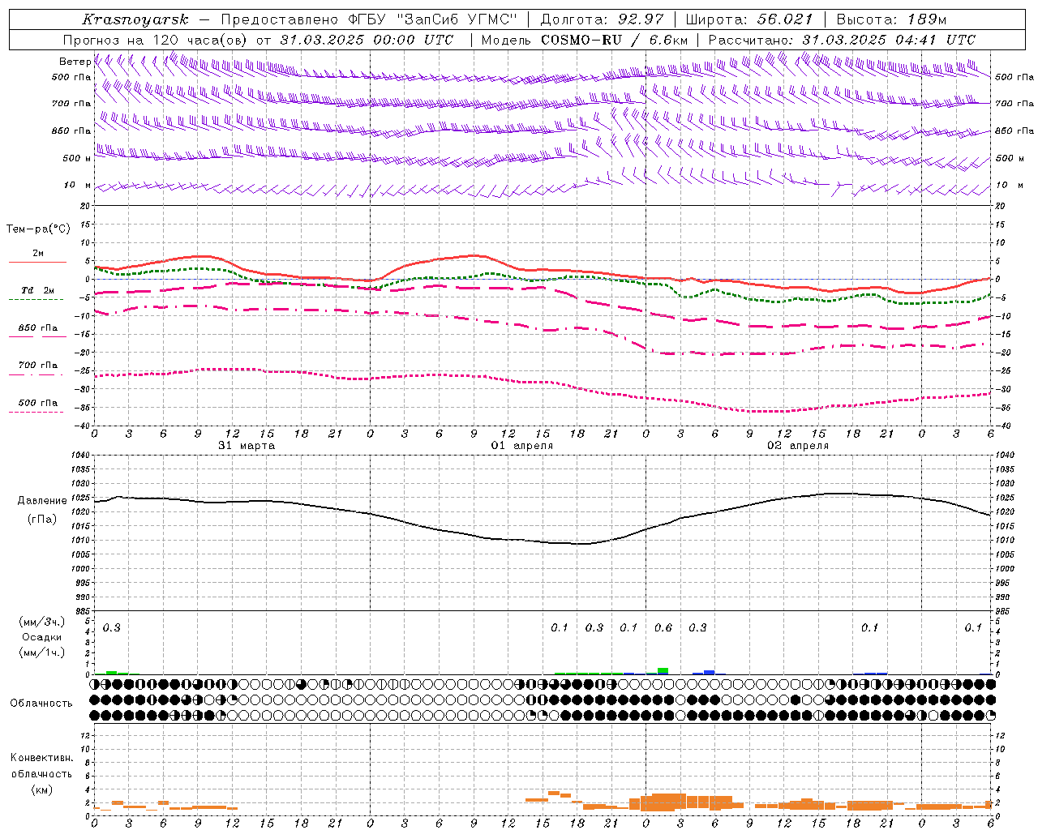Click the "(мм/3ч.)" unit label
Image resolution: width=1038 pixels, height=830 pixels.
click(x=41, y=622)
